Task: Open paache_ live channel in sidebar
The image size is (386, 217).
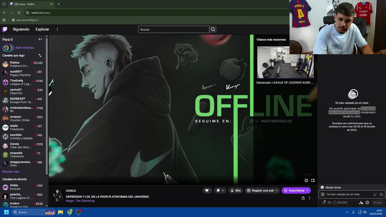Action: coord(23,196)
